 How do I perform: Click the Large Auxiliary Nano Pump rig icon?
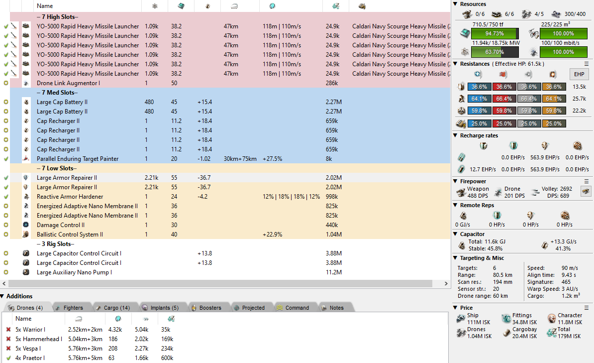(x=26, y=272)
